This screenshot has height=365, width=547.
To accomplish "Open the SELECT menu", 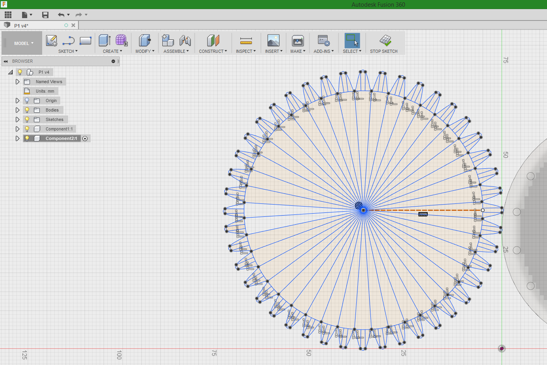I will pos(352,51).
